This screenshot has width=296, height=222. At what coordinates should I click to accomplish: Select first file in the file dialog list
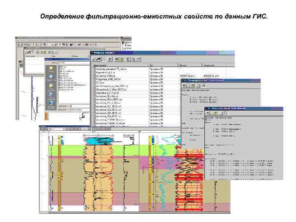coord(62,67)
